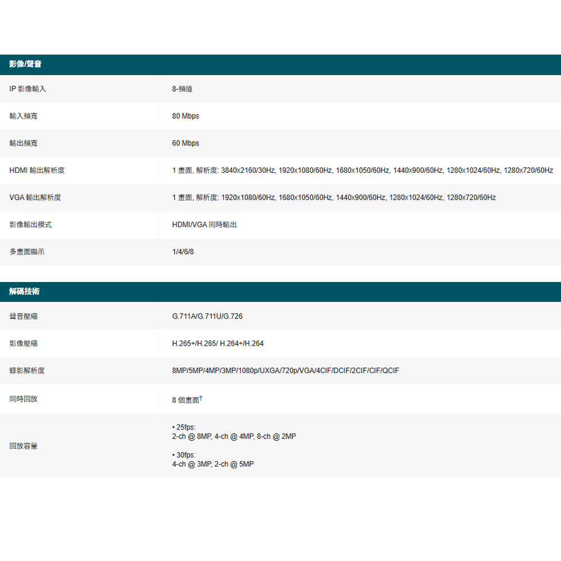This screenshot has height=561, width=561.
Task: Select the 錄影解析度 row label
Action: click(x=27, y=371)
